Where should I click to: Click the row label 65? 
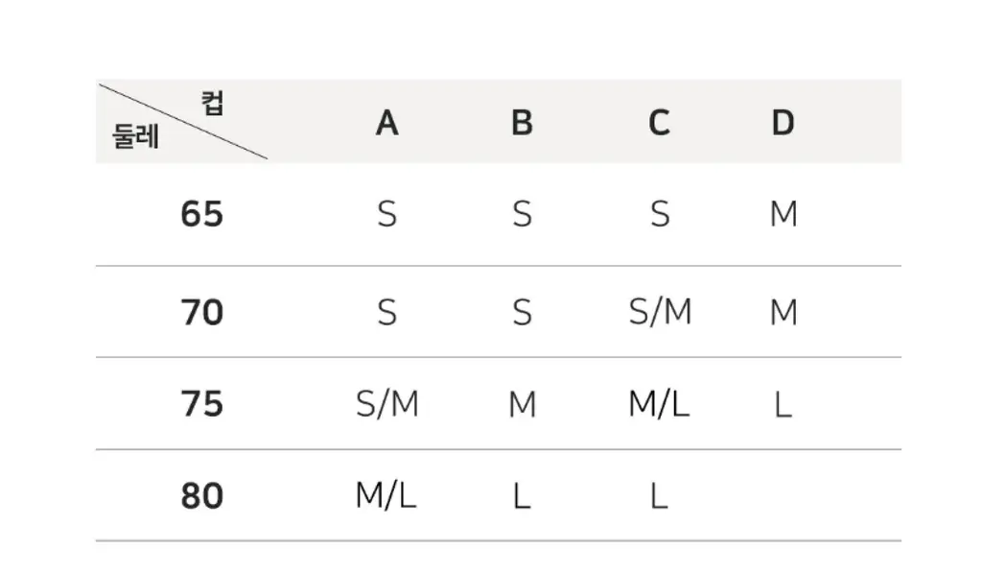tap(201, 214)
